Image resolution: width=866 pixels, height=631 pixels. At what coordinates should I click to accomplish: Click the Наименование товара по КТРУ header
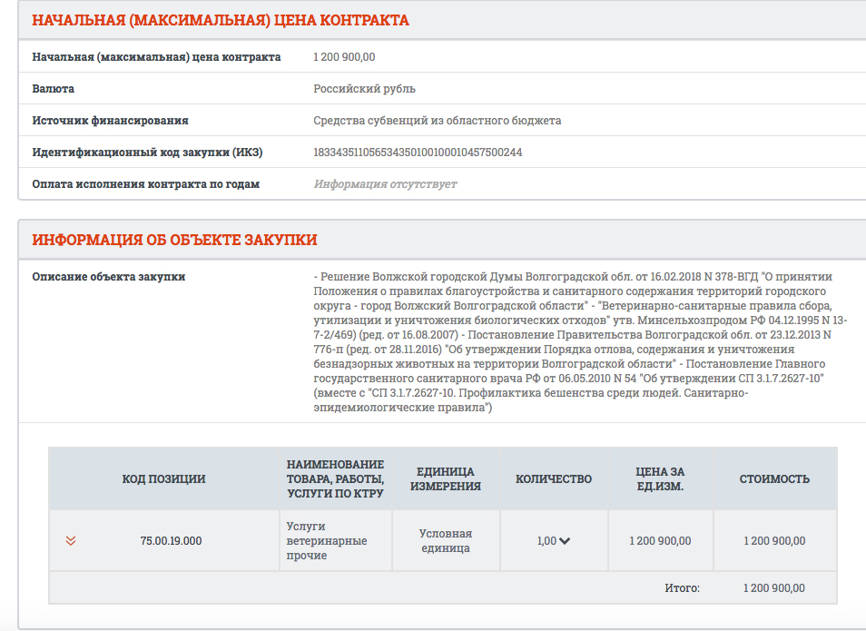click(x=335, y=479)
